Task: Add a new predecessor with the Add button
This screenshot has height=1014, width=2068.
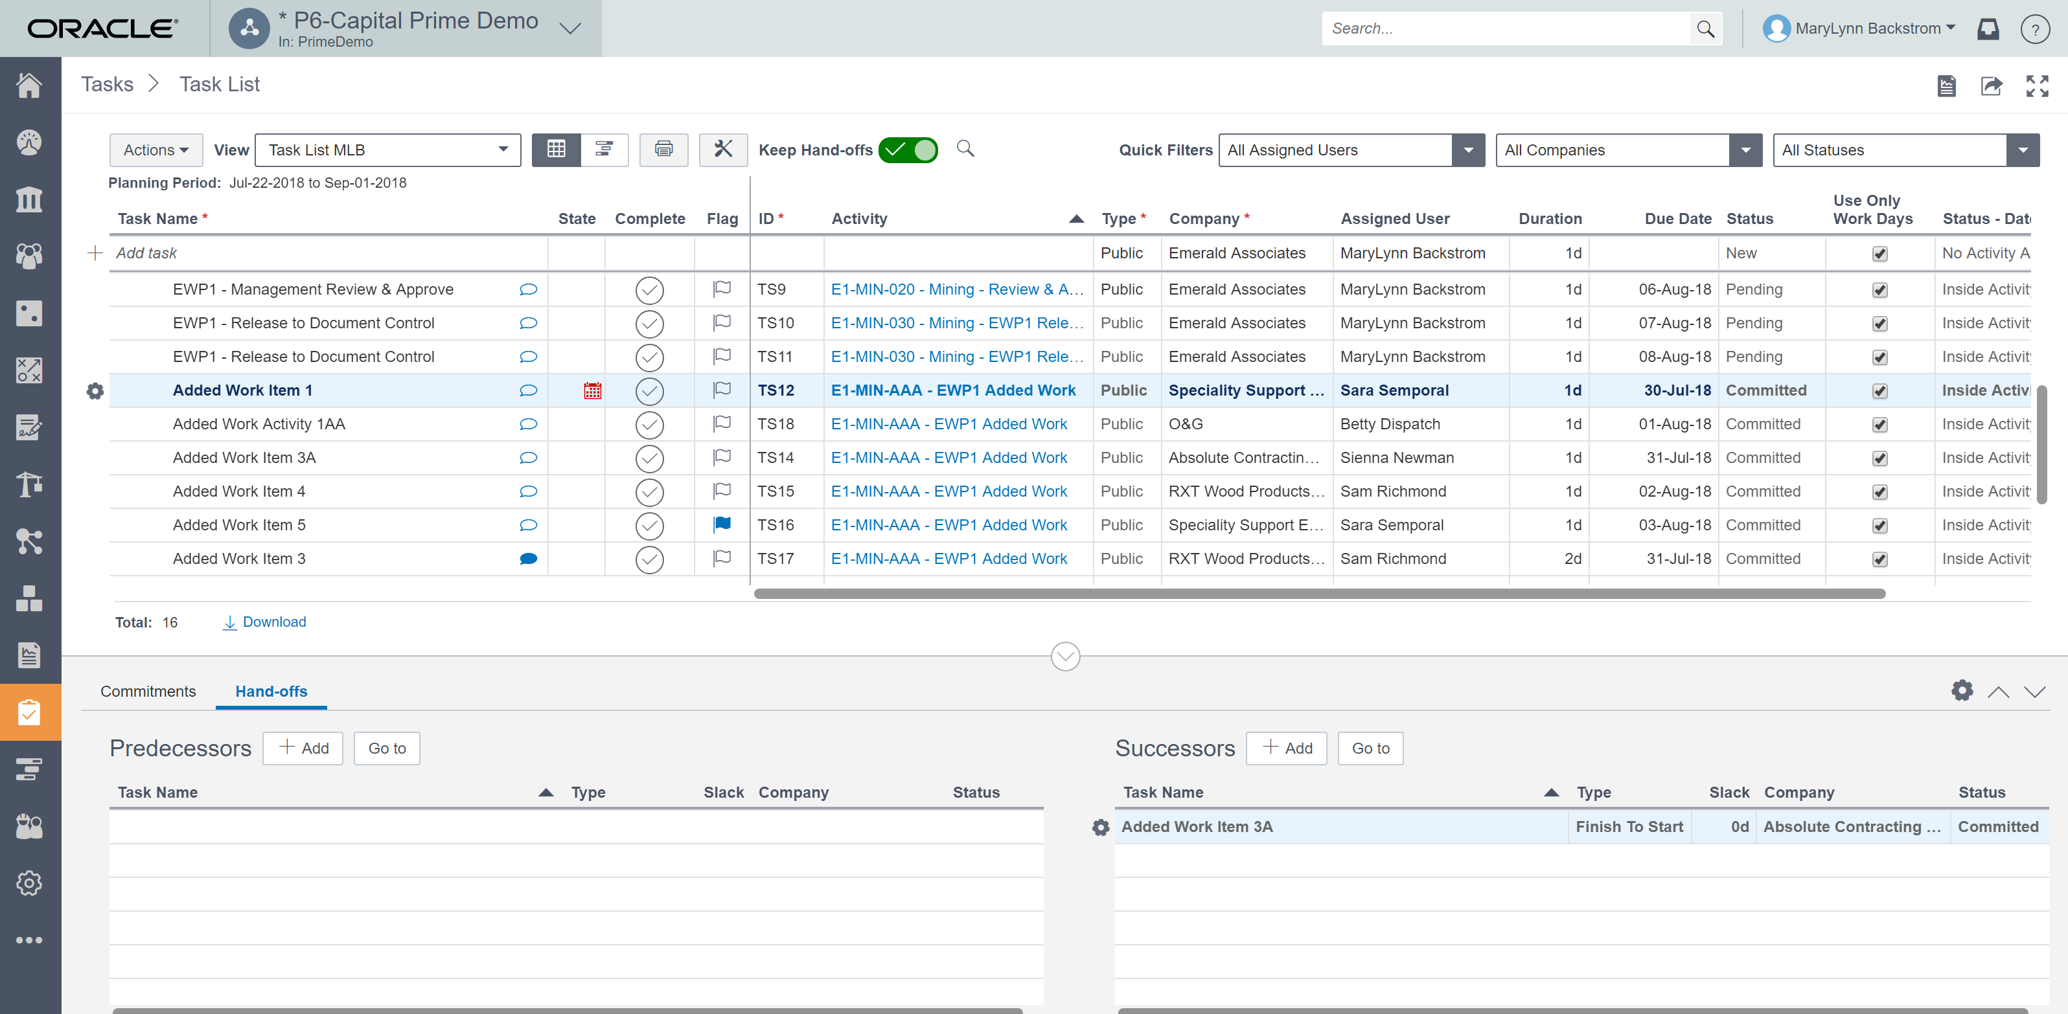Action: pos(303,748)
